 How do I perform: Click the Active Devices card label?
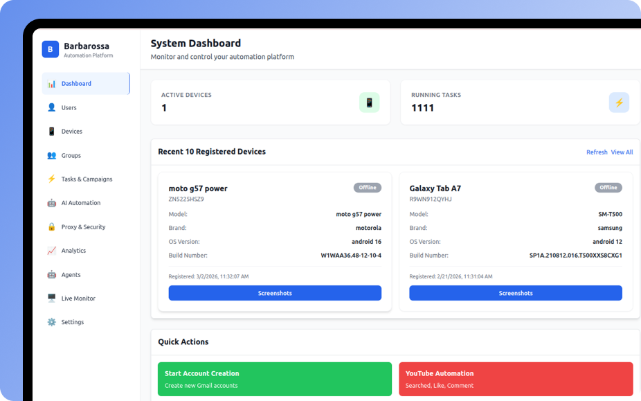pos(186,95)
